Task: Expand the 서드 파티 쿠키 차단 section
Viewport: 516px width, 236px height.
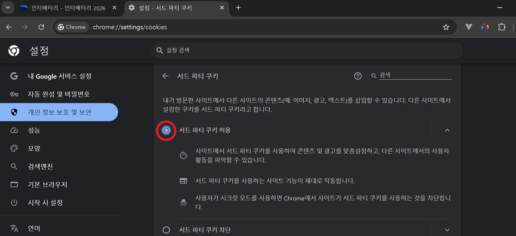Action: click(447, 230)
